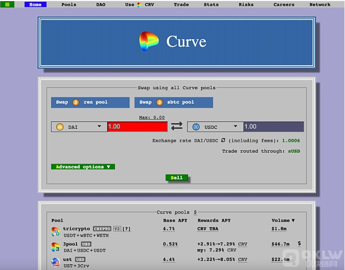This screenshot has height=270, width=345.
Task: Open the DAO menu item
Action: pyautogui.click(x=101, y=5)
